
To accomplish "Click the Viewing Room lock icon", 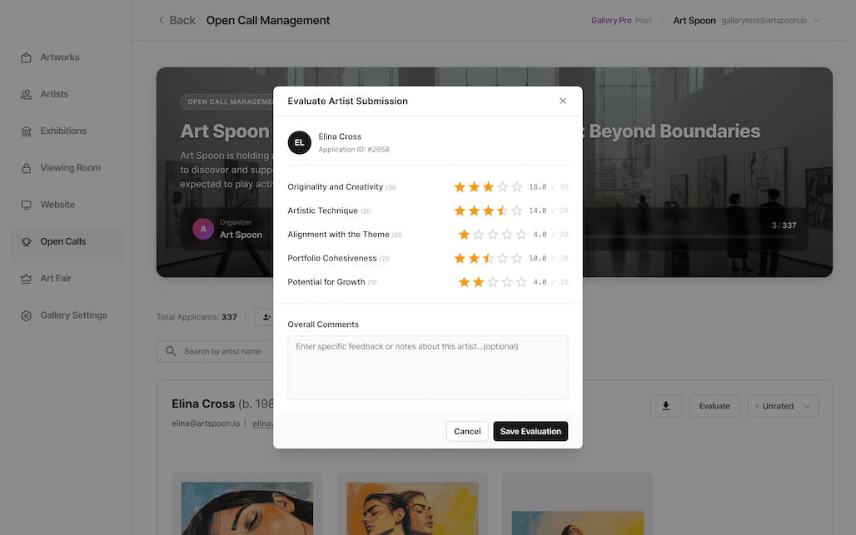I will point(26,168).
